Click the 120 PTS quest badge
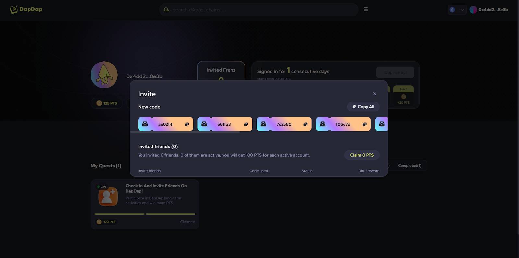The width and height of the screenshot is (519, 258). pos(106,222)
